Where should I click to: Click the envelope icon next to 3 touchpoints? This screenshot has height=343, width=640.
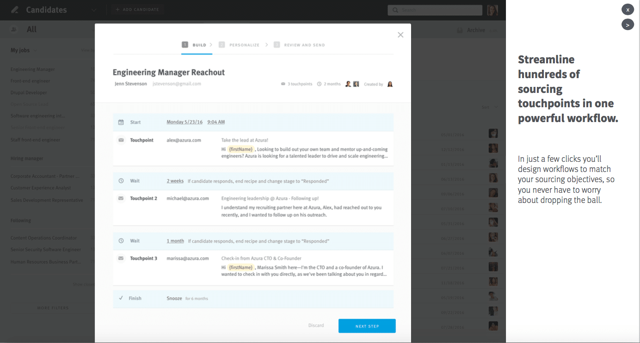point(283,84)
